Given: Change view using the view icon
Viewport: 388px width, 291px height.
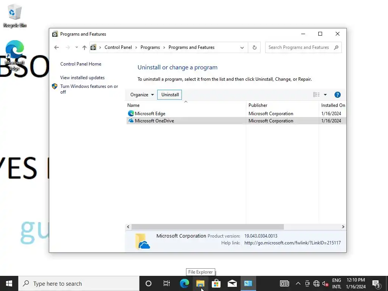Looking at the screenshot, I should (x=316, y=94).
